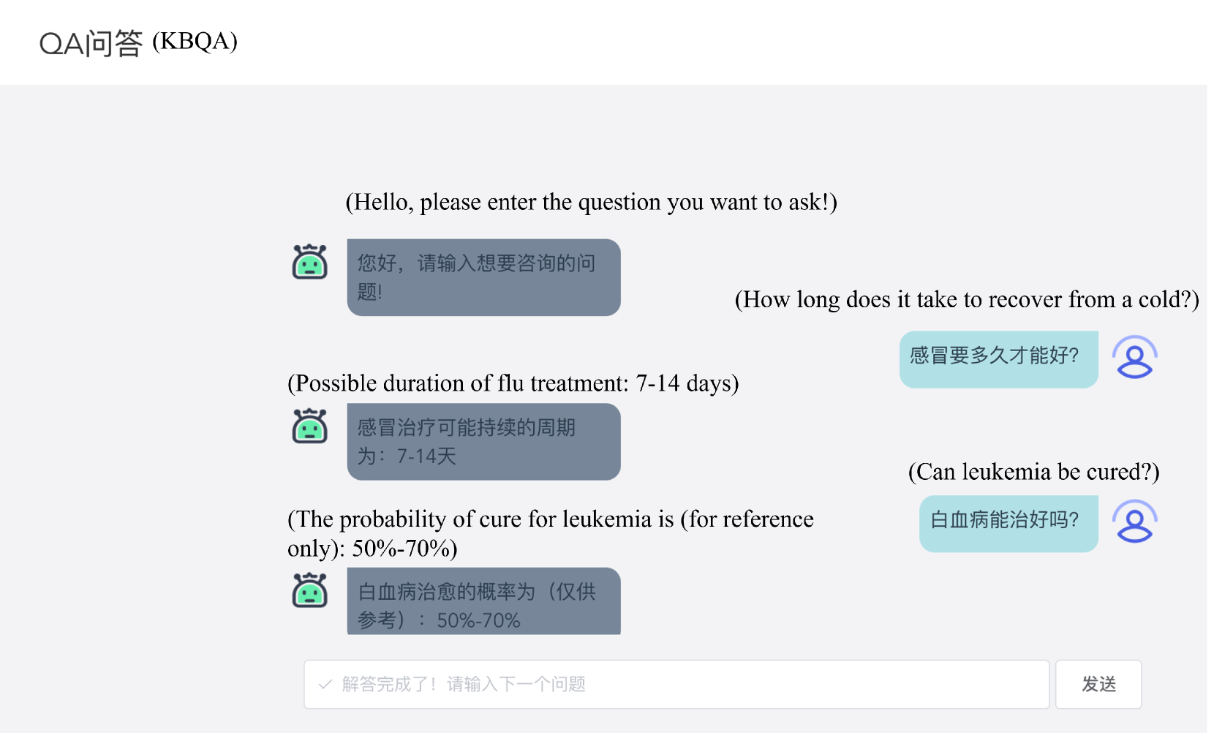Click the checkmark icon in the input box
The width and height of the screenshot is (1214, 733).
tap(325, 685)
